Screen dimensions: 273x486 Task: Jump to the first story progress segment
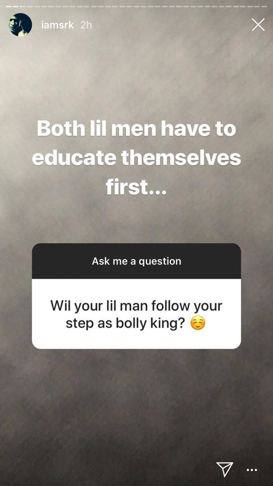point(9,7)
